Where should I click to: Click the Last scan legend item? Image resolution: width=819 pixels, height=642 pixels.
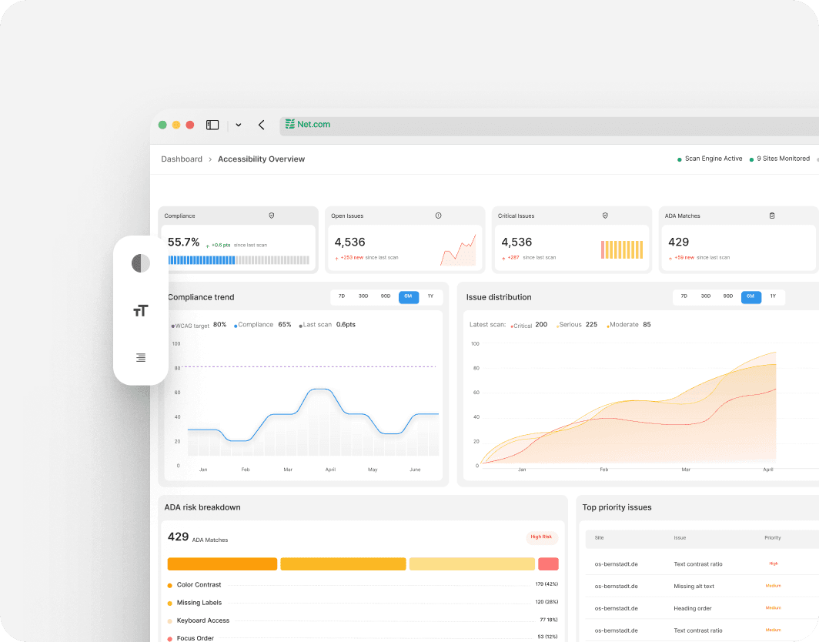click(x=327, y=325)
